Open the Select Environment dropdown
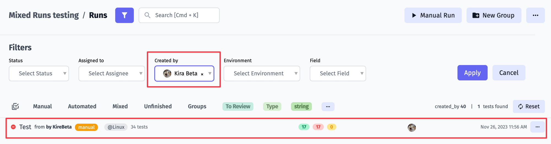The height and width of the screenshot is (144, 551). [x=262, y=74]
